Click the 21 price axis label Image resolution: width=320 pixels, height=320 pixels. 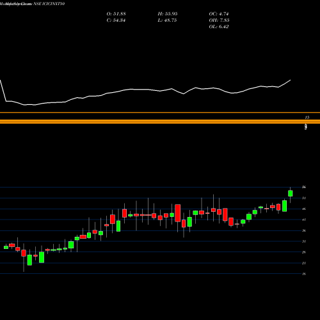pos(304,263)
